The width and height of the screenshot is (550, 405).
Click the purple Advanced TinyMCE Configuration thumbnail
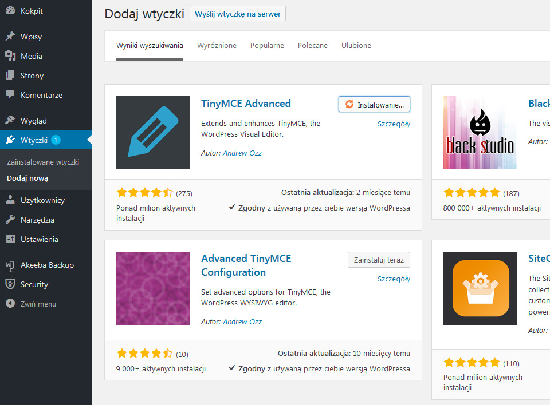pyautogui.click(x=153, y=288)
